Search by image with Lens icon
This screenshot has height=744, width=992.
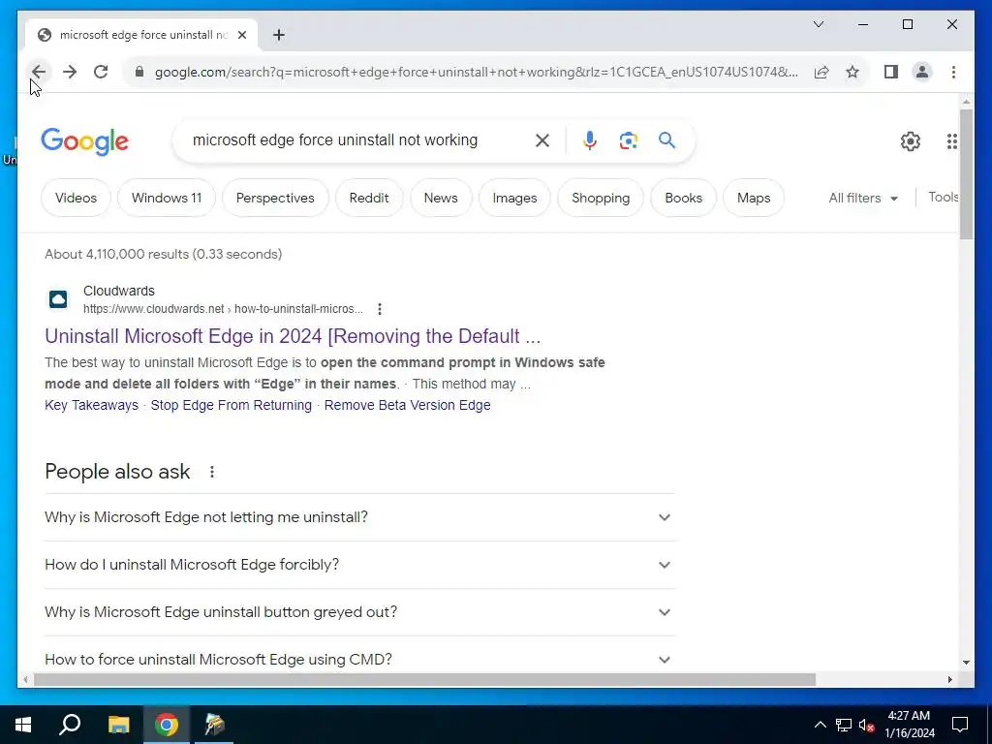pos(628,140)
